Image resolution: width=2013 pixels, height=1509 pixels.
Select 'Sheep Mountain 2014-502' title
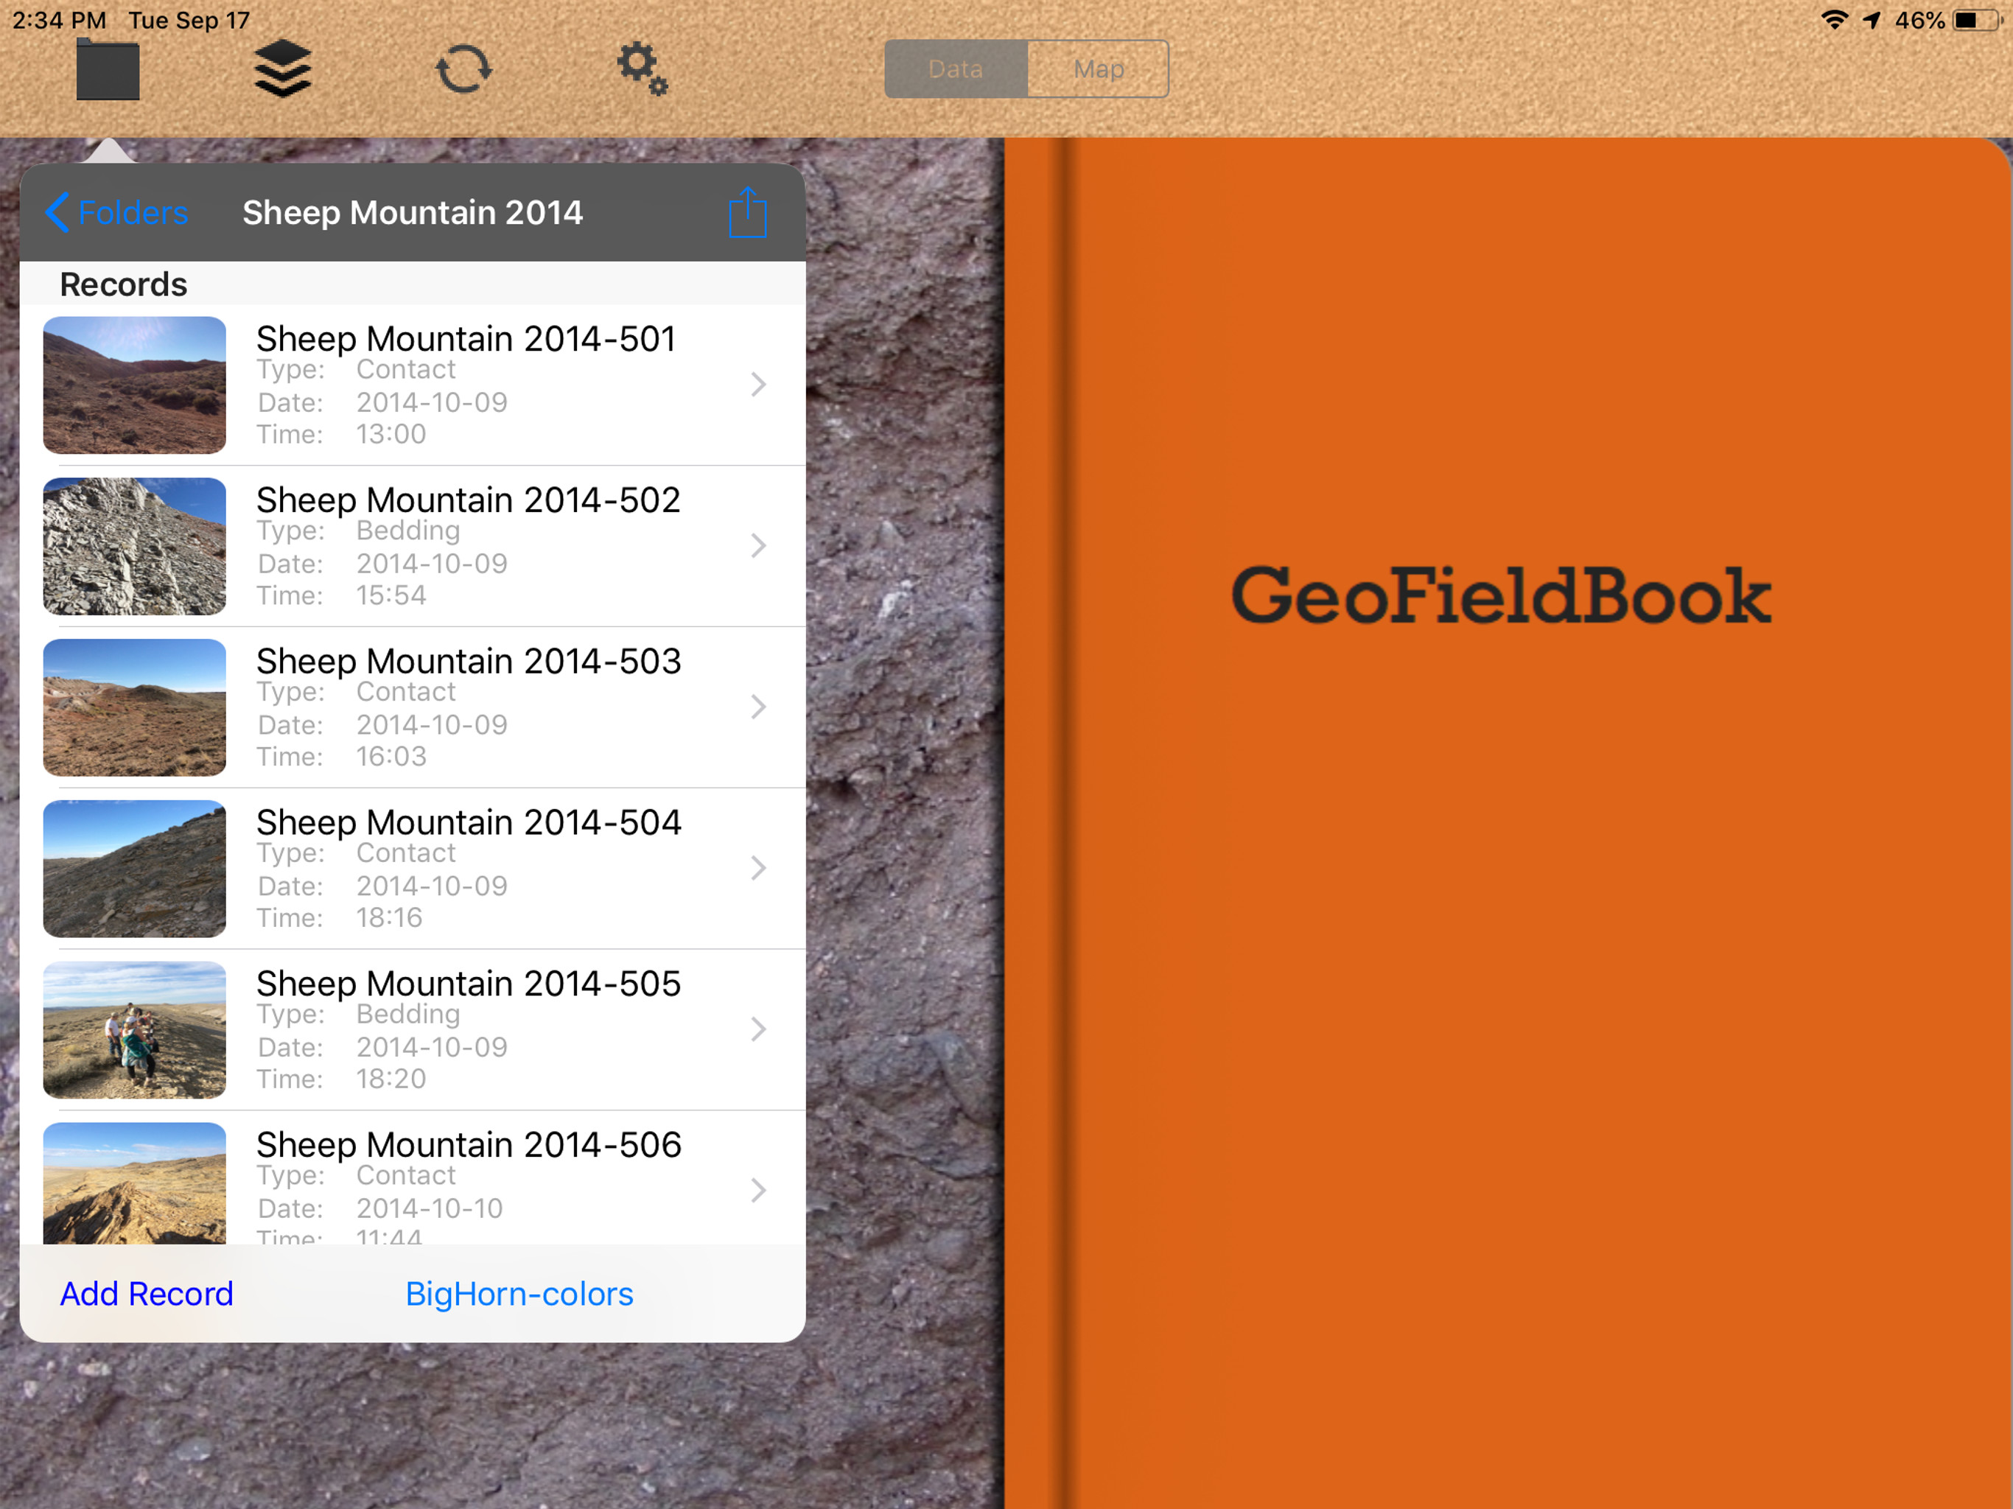coord(468,500)
